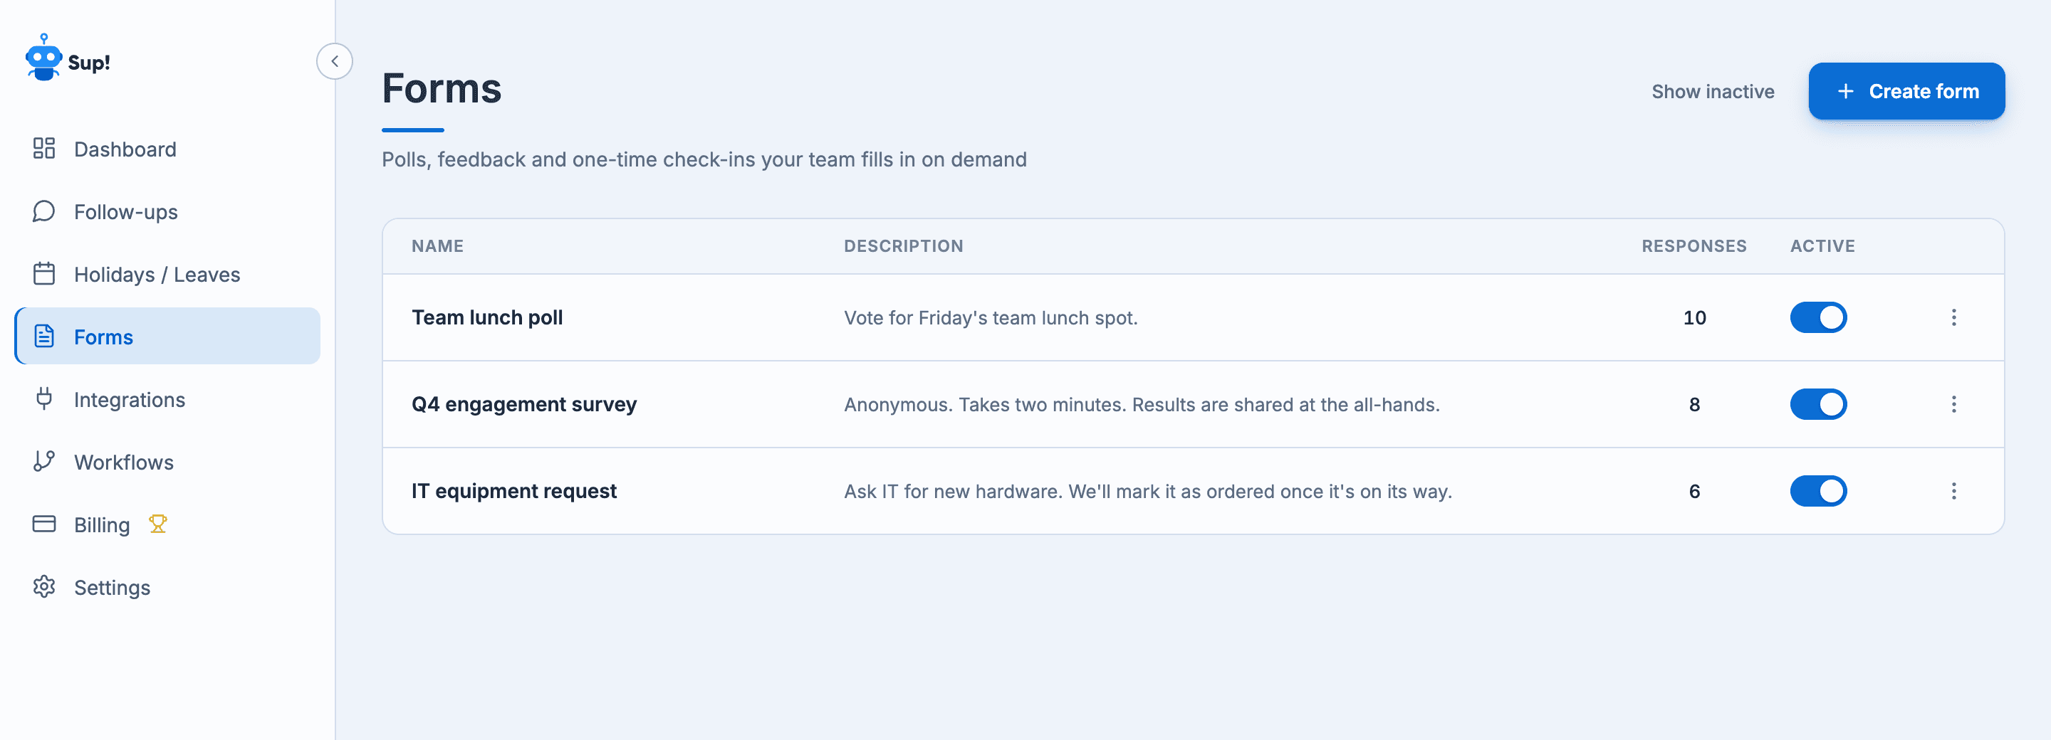Viewport: 2051px width, 740px height.
Task: Open kebab menu for IT equipment request
Action: click(1953, 491)
